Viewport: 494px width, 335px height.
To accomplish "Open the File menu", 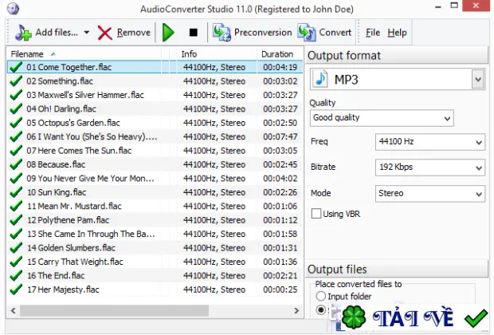I will click(373, 33).
